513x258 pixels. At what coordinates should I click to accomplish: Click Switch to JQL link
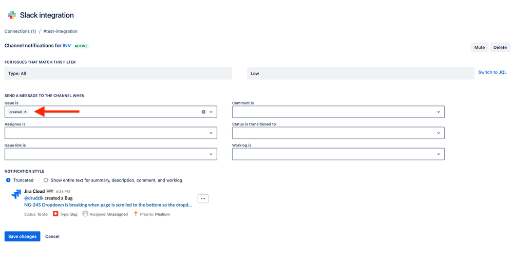coord(492,72)
